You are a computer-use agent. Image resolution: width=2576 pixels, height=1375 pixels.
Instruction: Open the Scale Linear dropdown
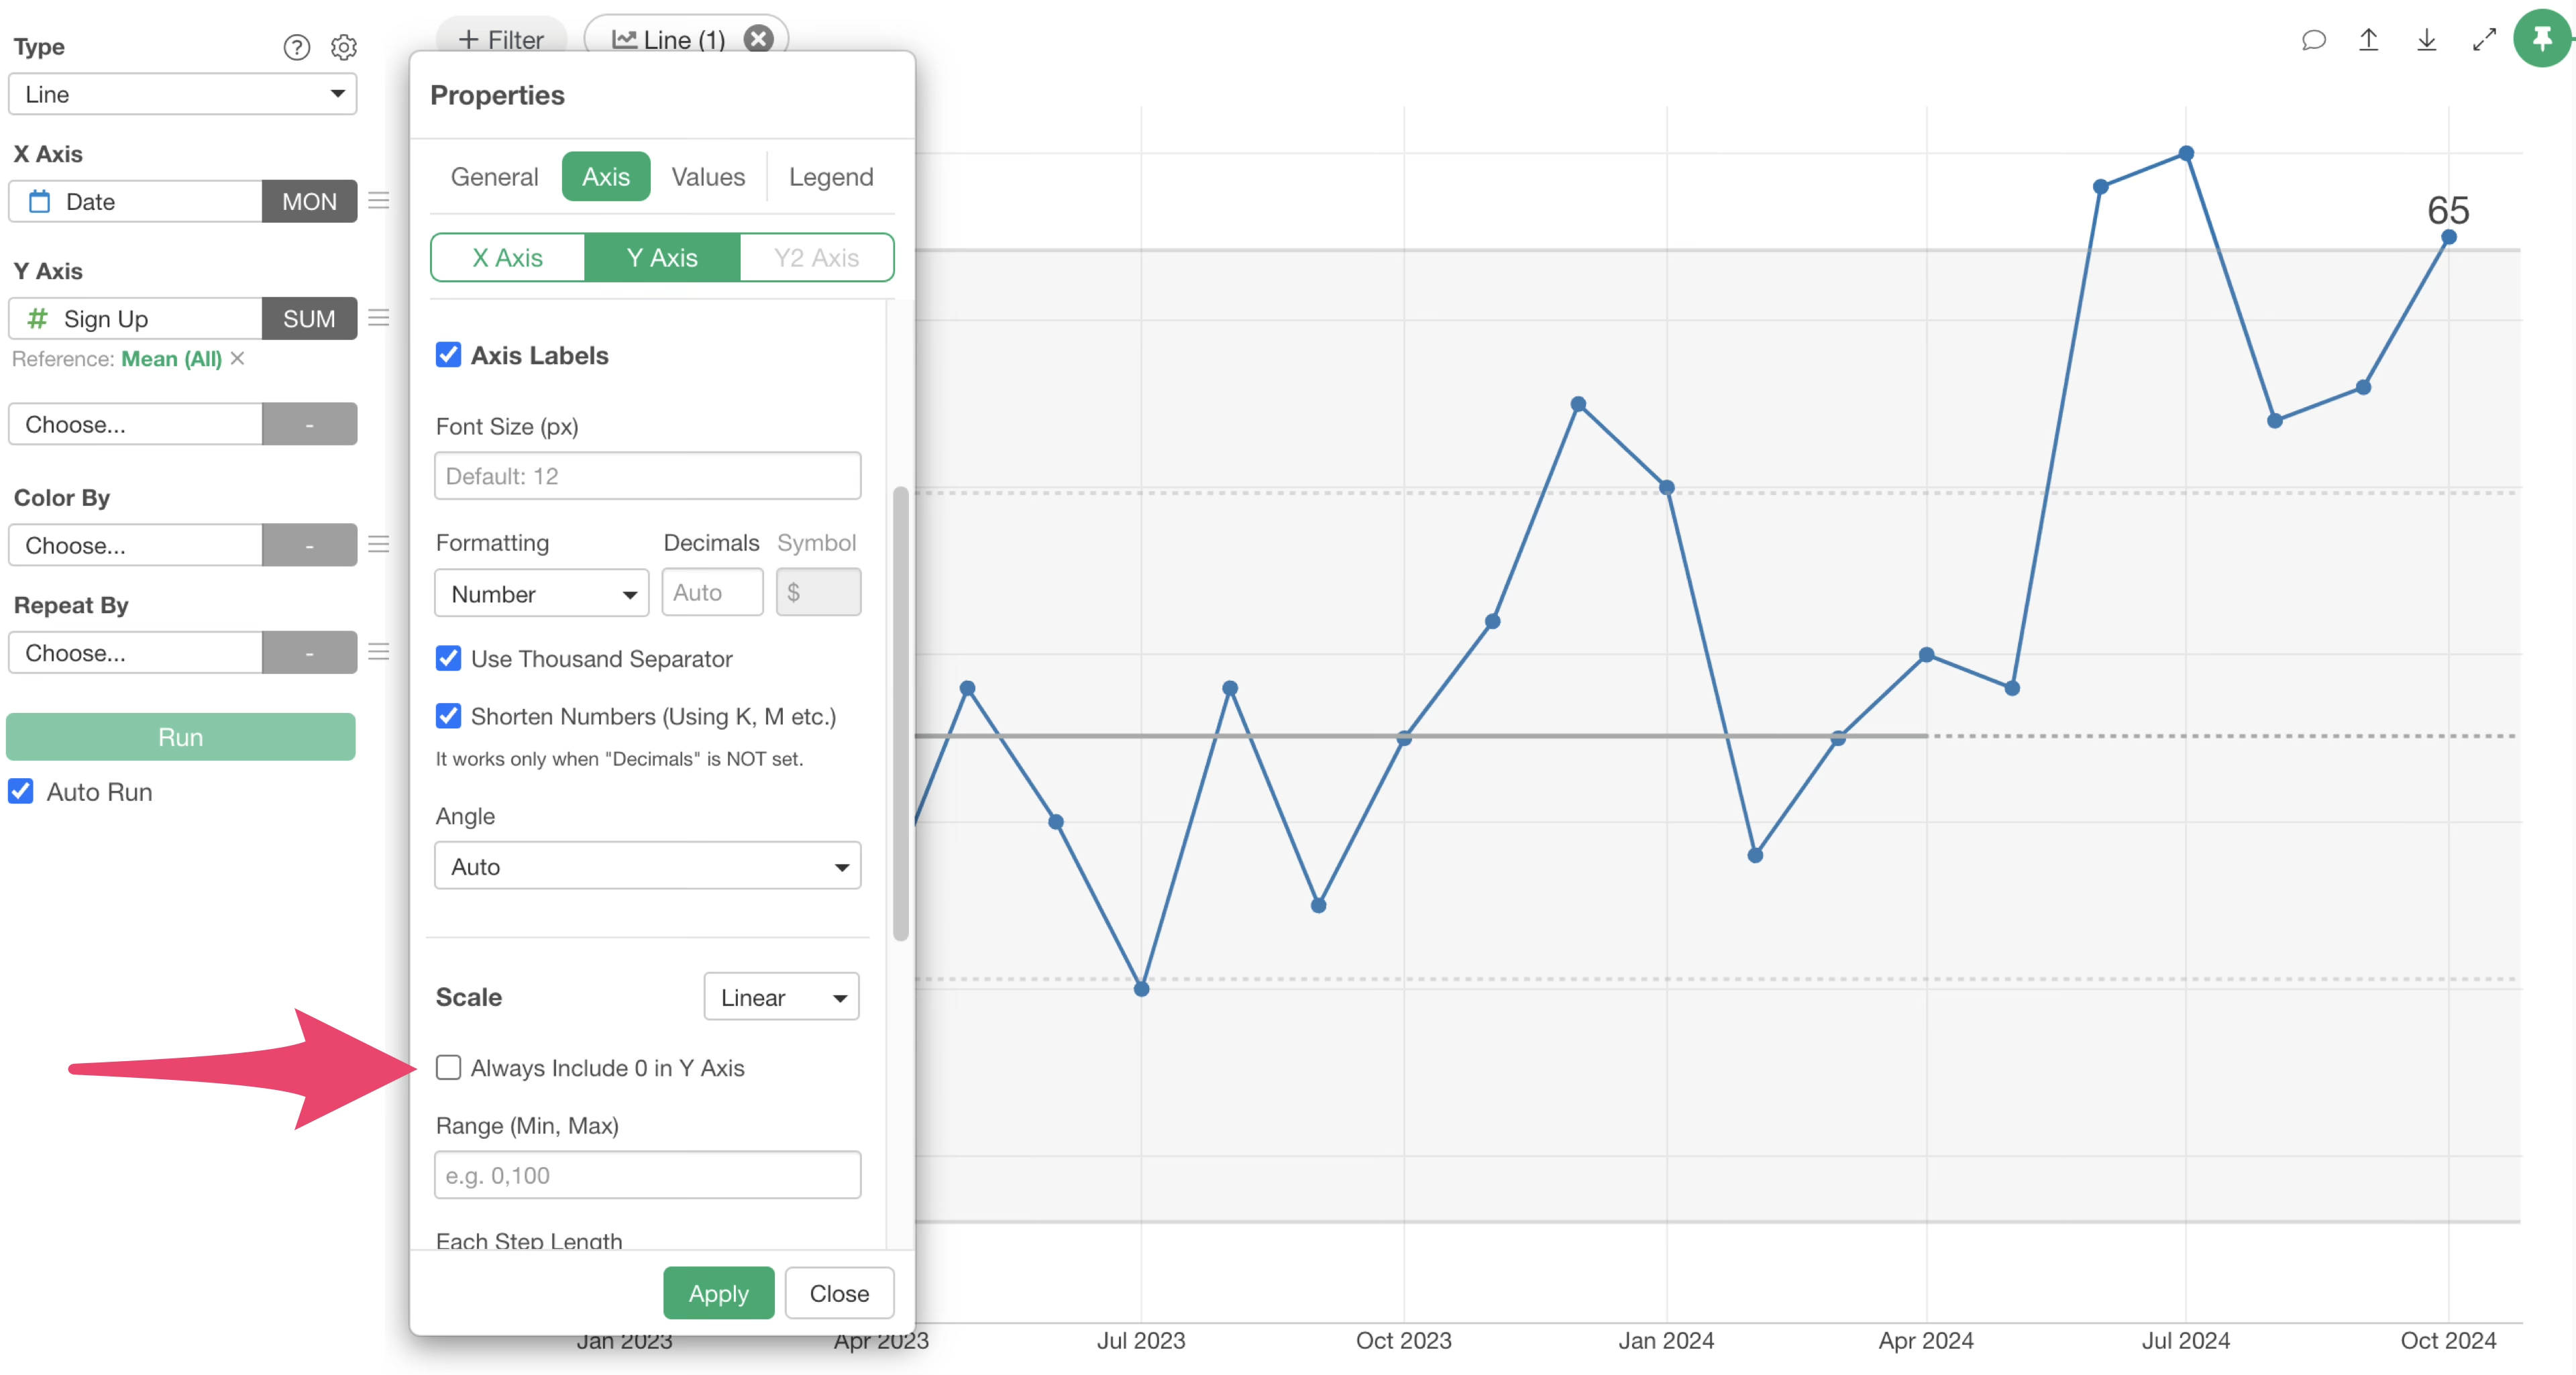coord(781,997)
